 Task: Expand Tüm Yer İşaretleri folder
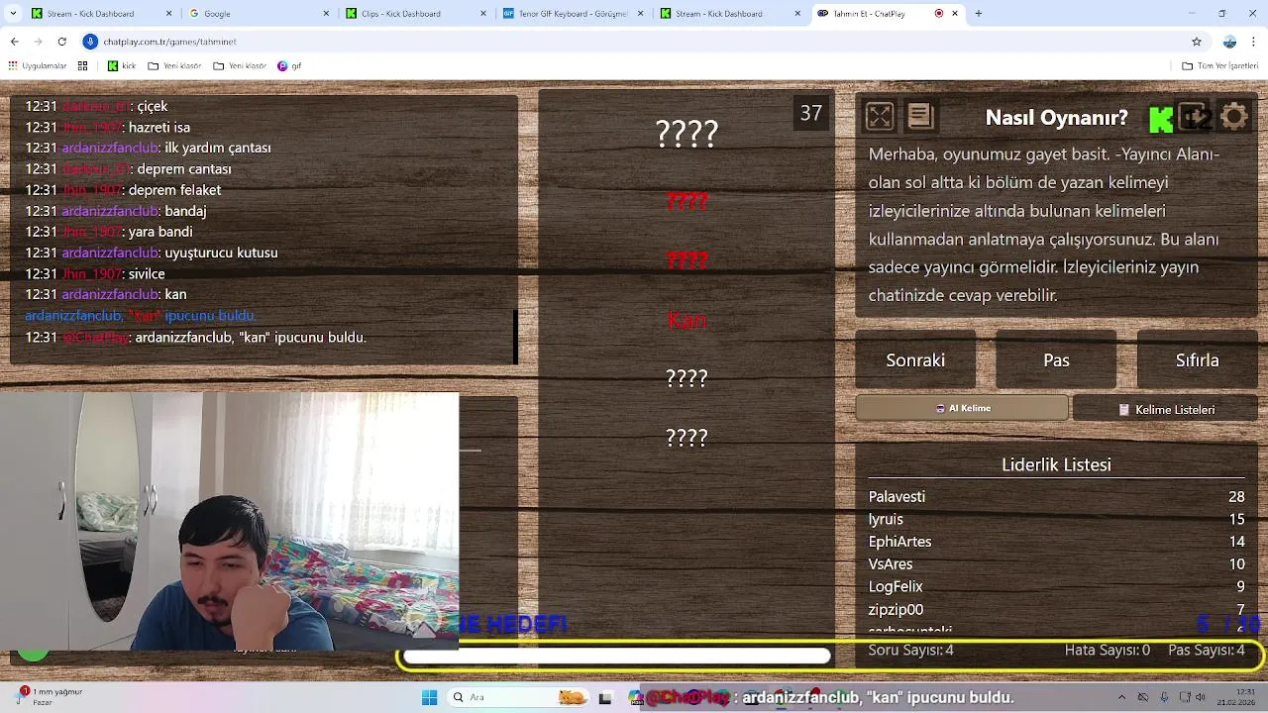click(1220, 66)
